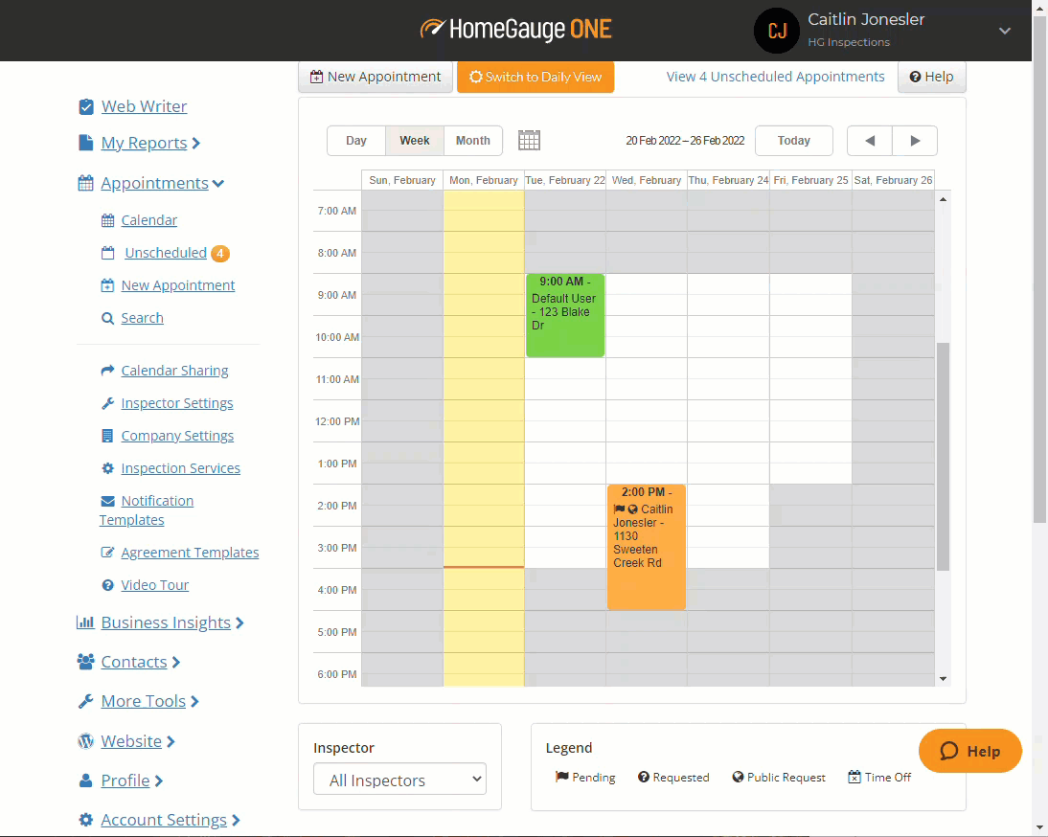Click the Calendar Sharing arrow icon
The width and height of the screenshot is (1048, 837).
click(x=107, y=371)
